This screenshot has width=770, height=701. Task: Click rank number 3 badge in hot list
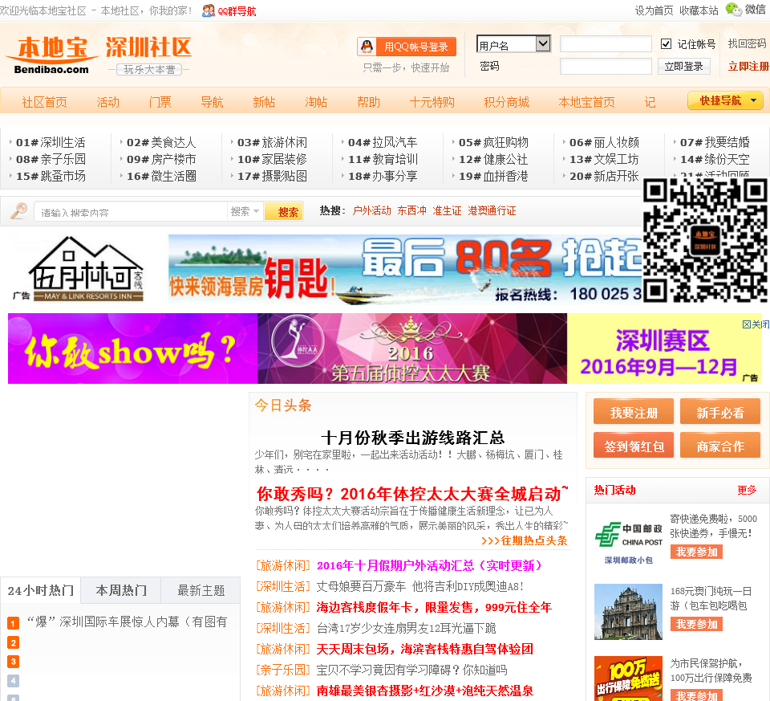(14, 662)
